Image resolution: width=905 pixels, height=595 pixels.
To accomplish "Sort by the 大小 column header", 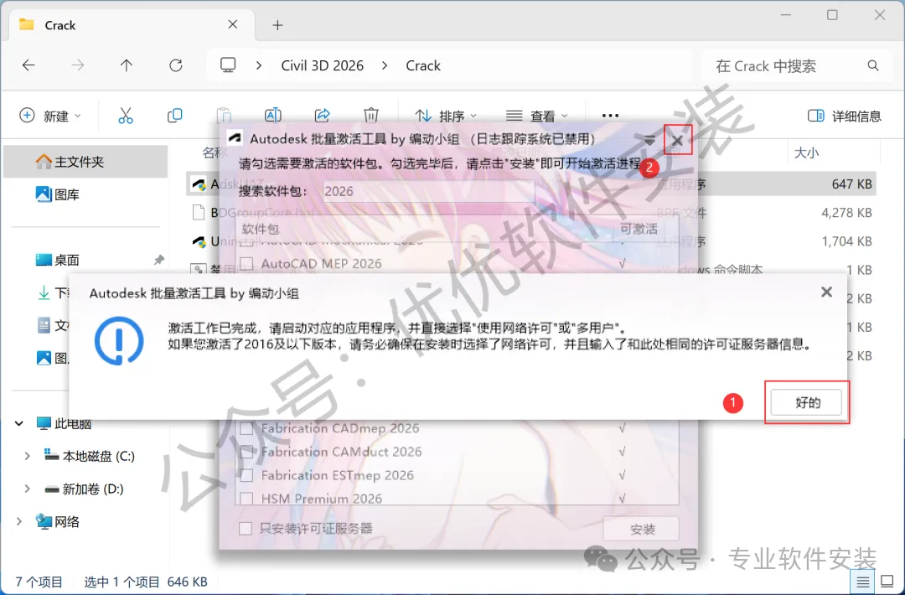I will [x=806, y=153].
